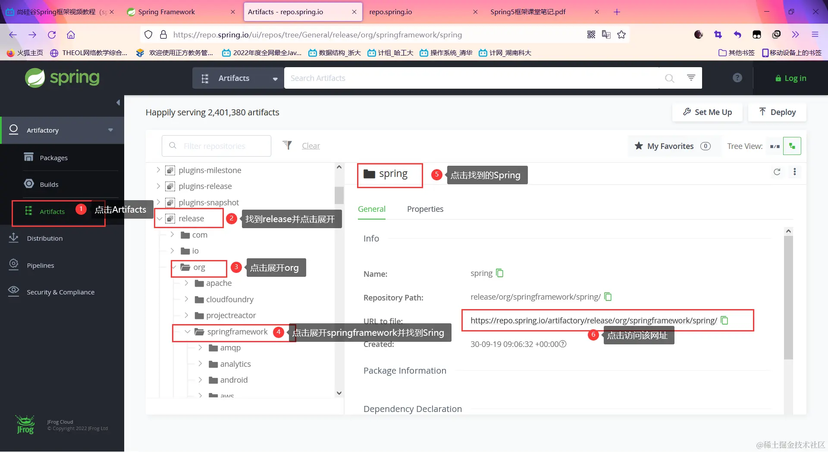The height and width of the screenshot is (452, 828).
Task: Select the android folder
Action: coord(228,380)
